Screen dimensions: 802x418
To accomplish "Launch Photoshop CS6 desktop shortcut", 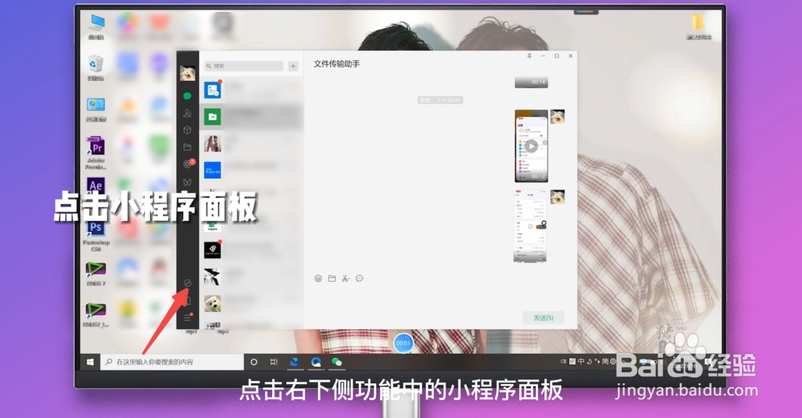I will point(96,235).
